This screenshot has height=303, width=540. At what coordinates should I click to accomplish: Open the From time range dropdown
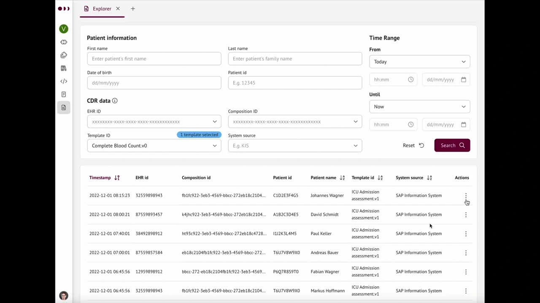pyautogui.click(x=419, y=61)
